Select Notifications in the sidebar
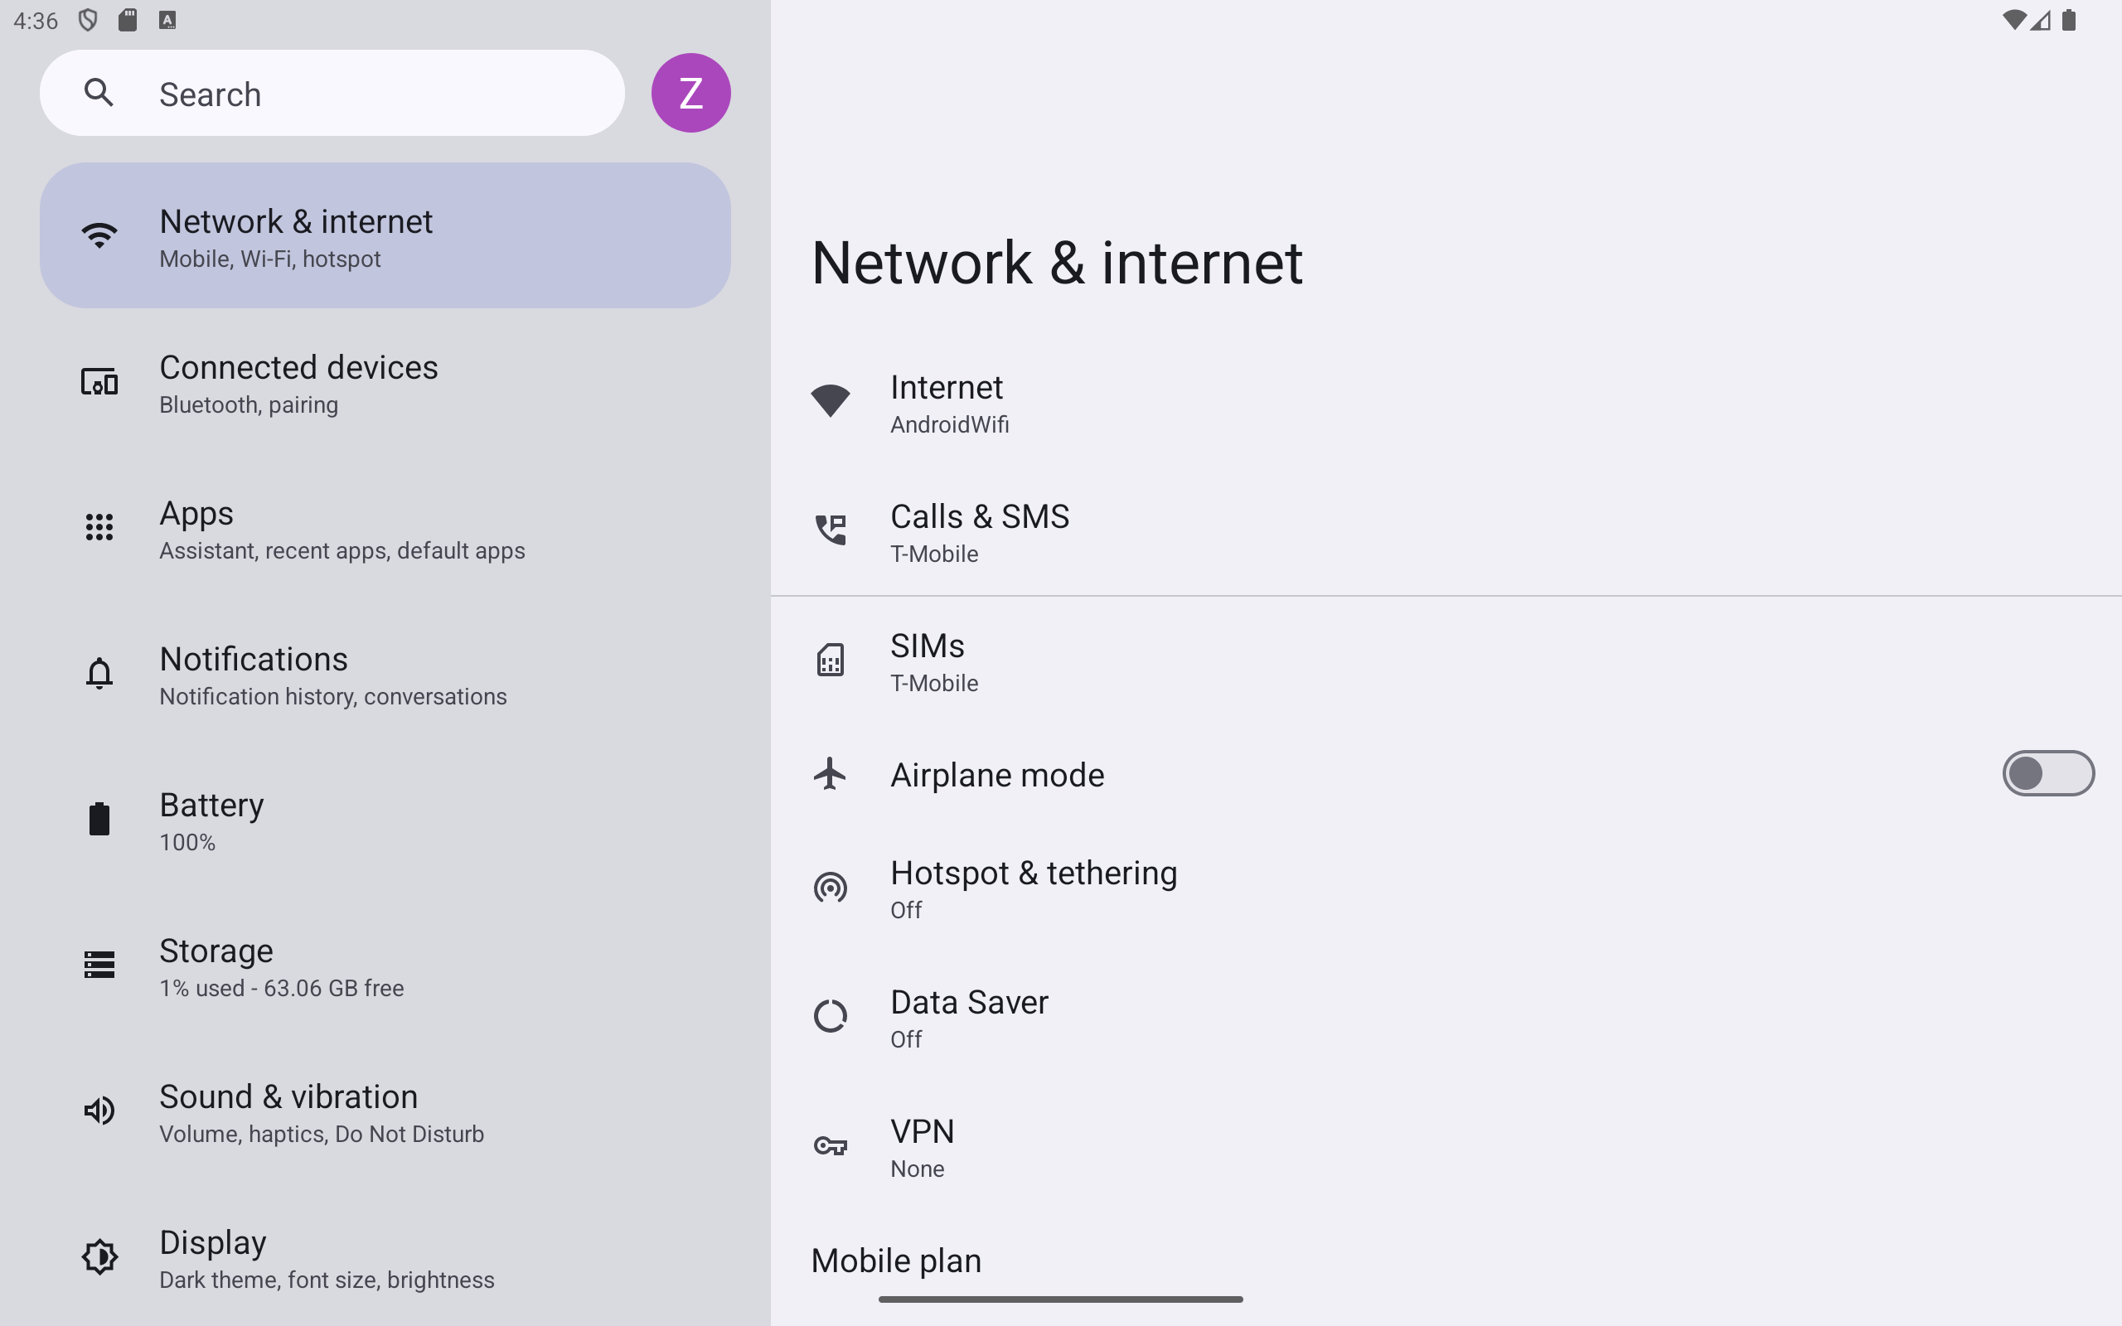This screenshot has width=2122, height=1326. tap(333, 675)
